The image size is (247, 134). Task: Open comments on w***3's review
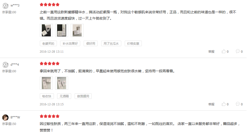click(x=239, y=51)
